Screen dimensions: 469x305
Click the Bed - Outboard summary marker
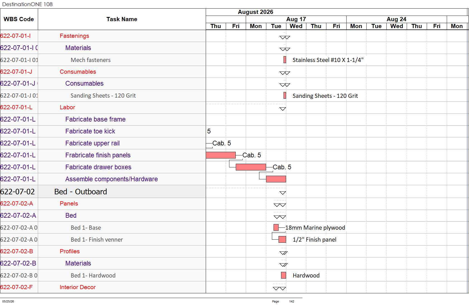[283, 193]
